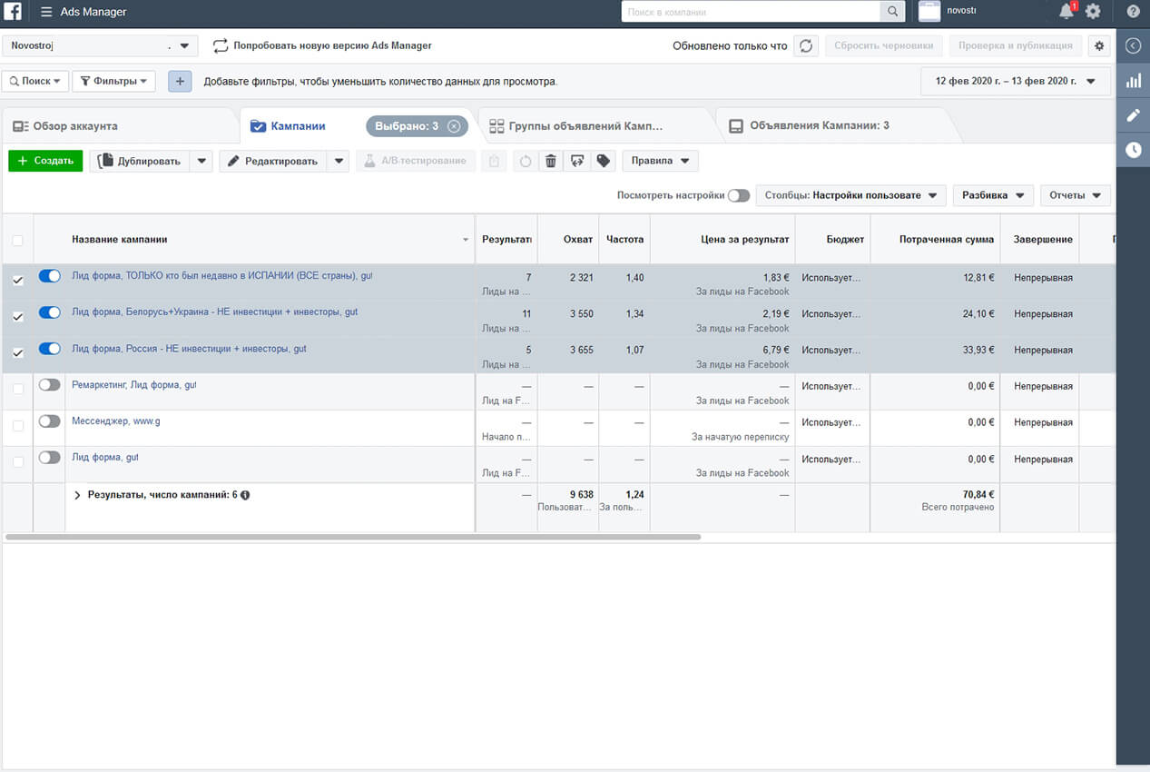Open notifications bell icon
Screen dimensions: 1150x772
coord(1066,12)
